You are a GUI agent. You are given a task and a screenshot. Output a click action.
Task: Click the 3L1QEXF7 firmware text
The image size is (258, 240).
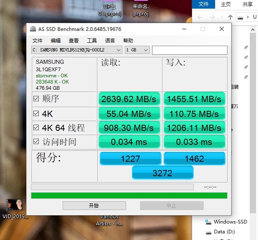point(48,70)
